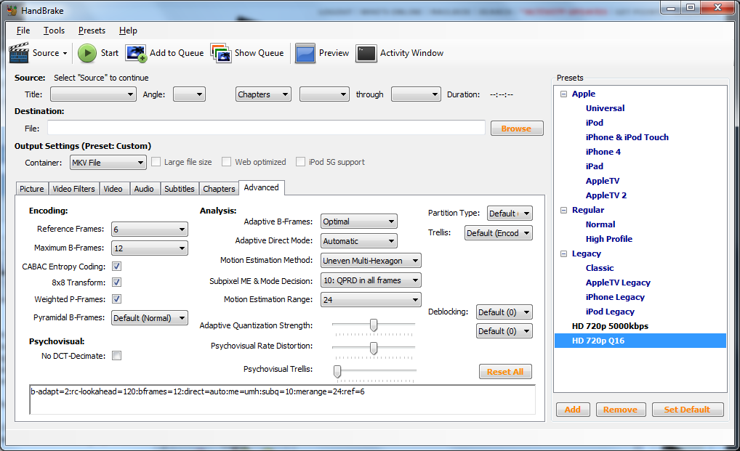Viewport: 740px width, 451px height.
Task: Open the first Deblocking dropdown
Action: click(x=504, y=312)
